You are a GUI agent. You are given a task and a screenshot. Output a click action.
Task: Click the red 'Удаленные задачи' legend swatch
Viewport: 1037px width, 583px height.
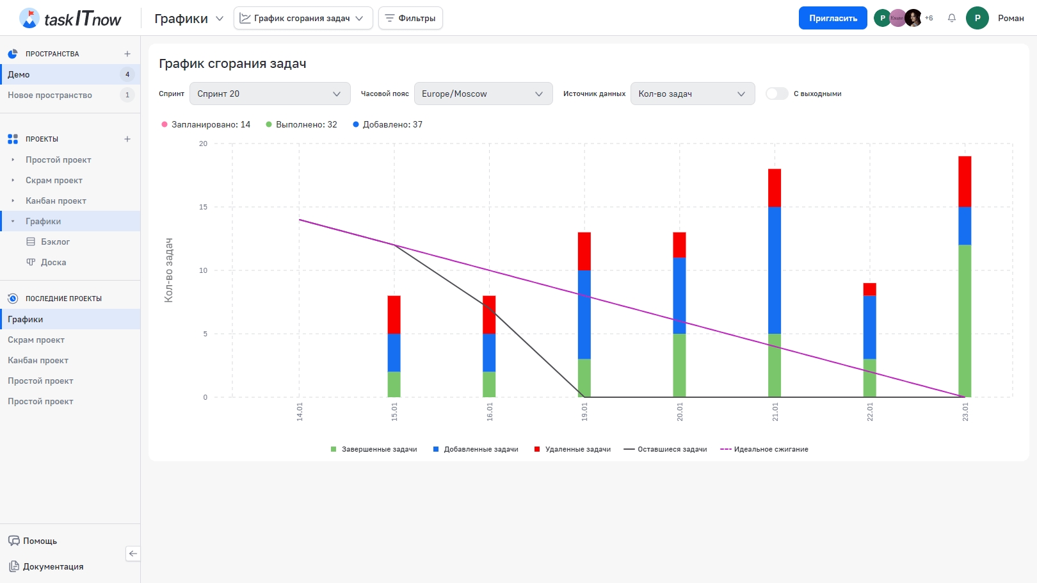537,449
